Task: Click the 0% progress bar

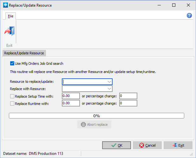Action: tap(96, 116)
